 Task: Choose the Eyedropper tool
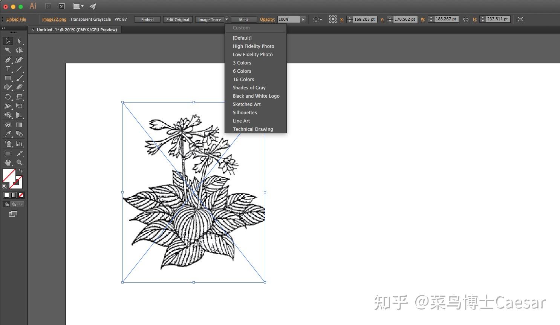pos(8,134)
